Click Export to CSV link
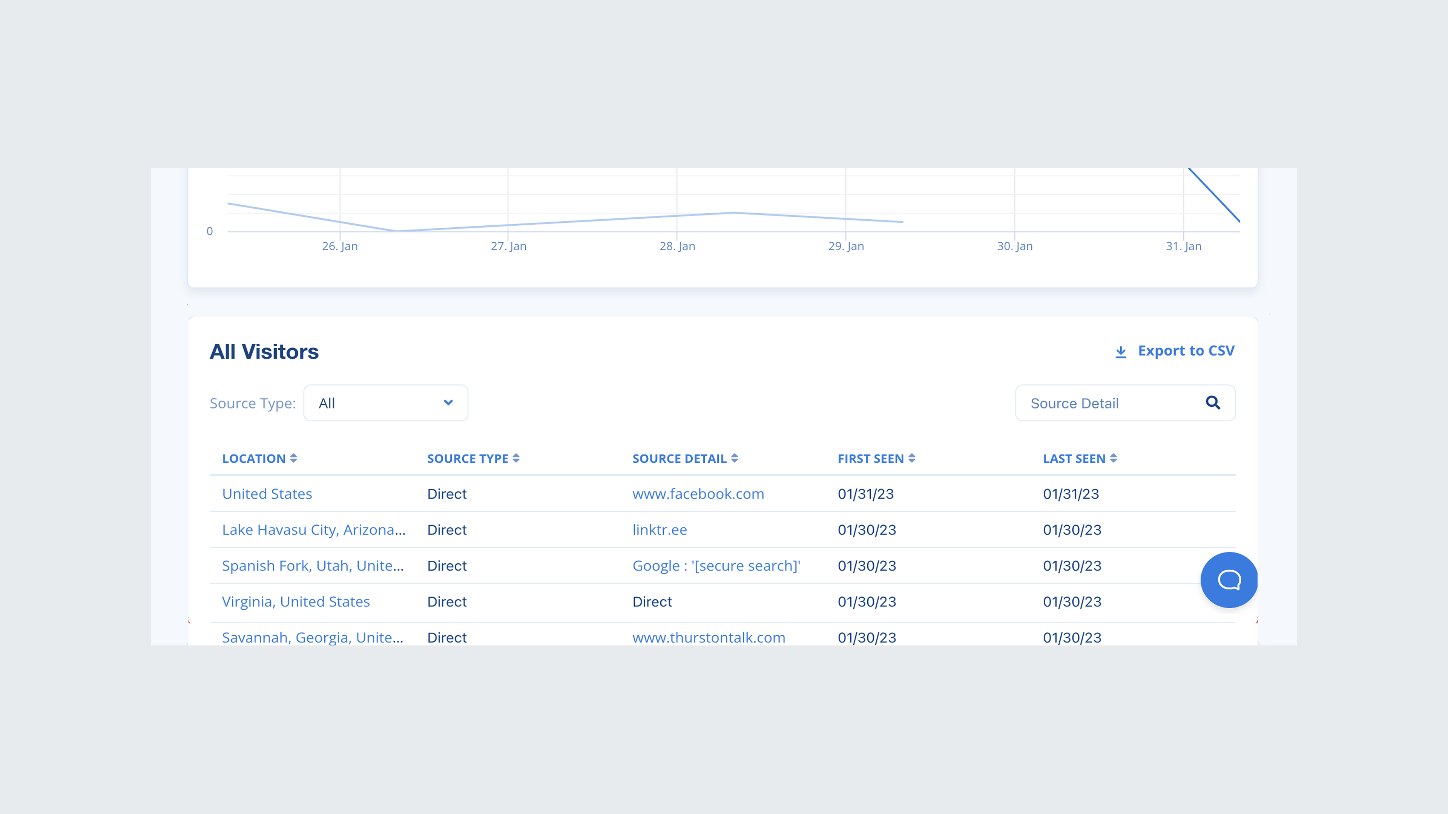The image size is (1448, 814). click(x=1186, y=350)
